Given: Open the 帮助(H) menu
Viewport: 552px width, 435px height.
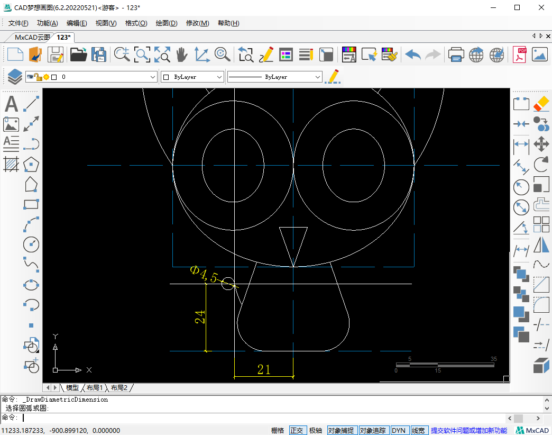Looking at the screenshot, I should 228,23.
